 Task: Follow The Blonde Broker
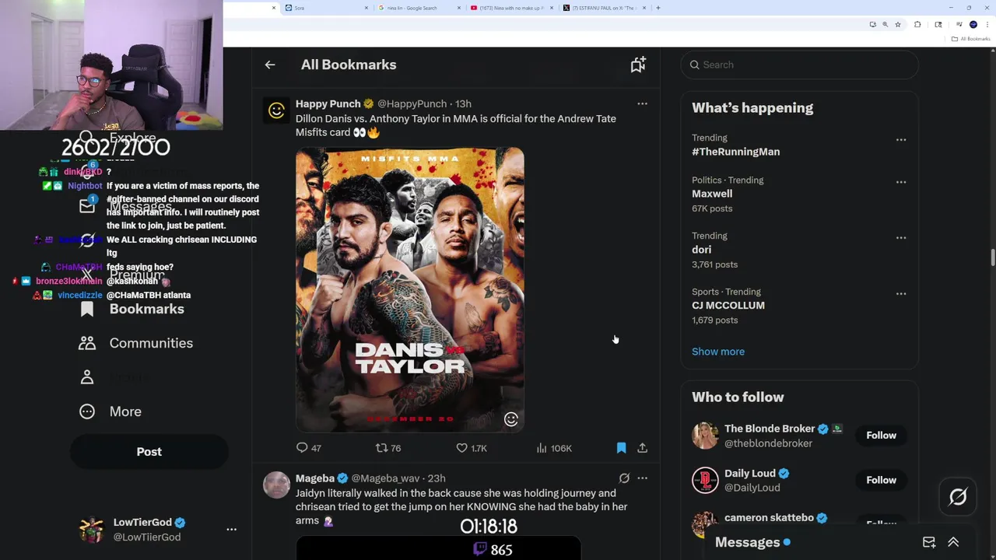click(881, 436)
